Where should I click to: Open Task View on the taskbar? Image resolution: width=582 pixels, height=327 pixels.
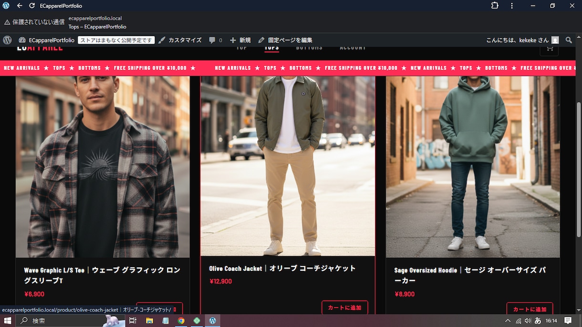click(133, 321)
